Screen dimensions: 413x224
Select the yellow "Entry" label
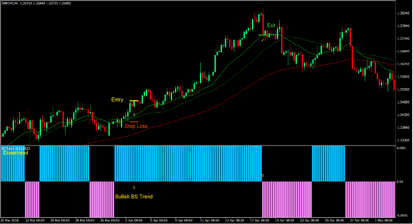click(117, 100)
